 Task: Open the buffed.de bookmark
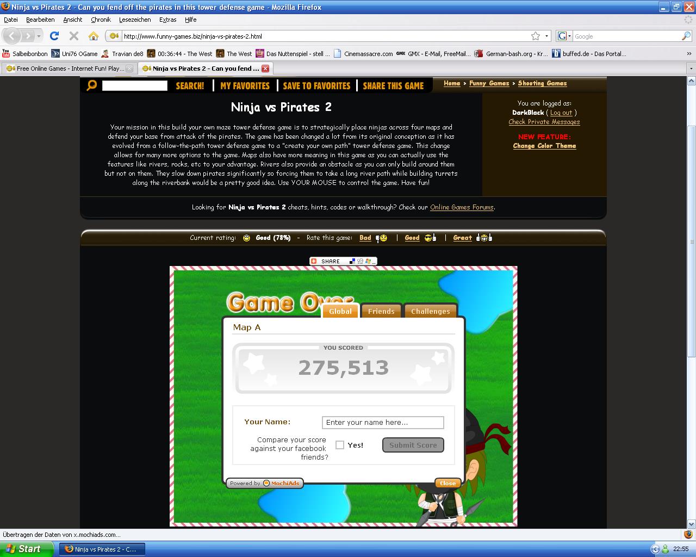[589, 54]
